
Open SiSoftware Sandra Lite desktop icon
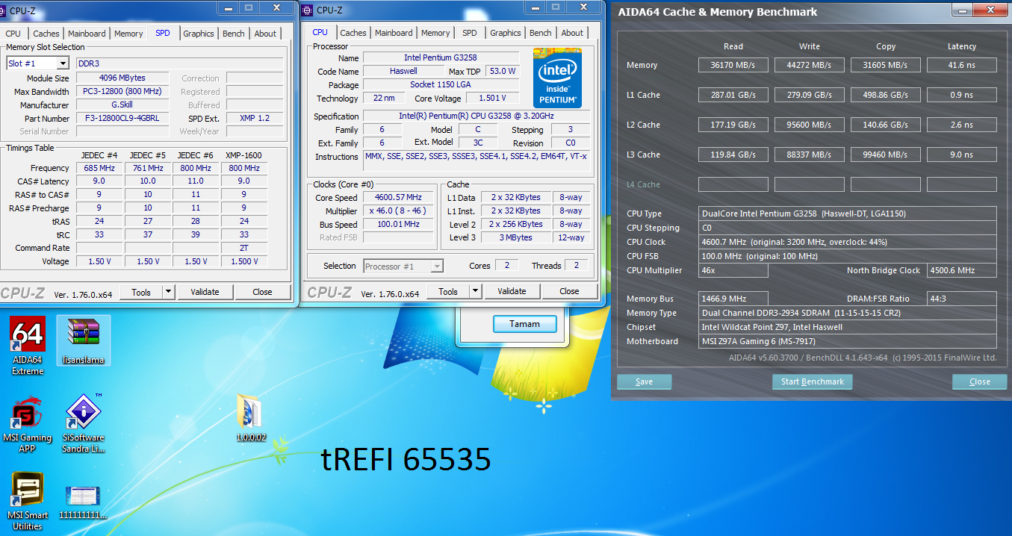coord(83,423)
